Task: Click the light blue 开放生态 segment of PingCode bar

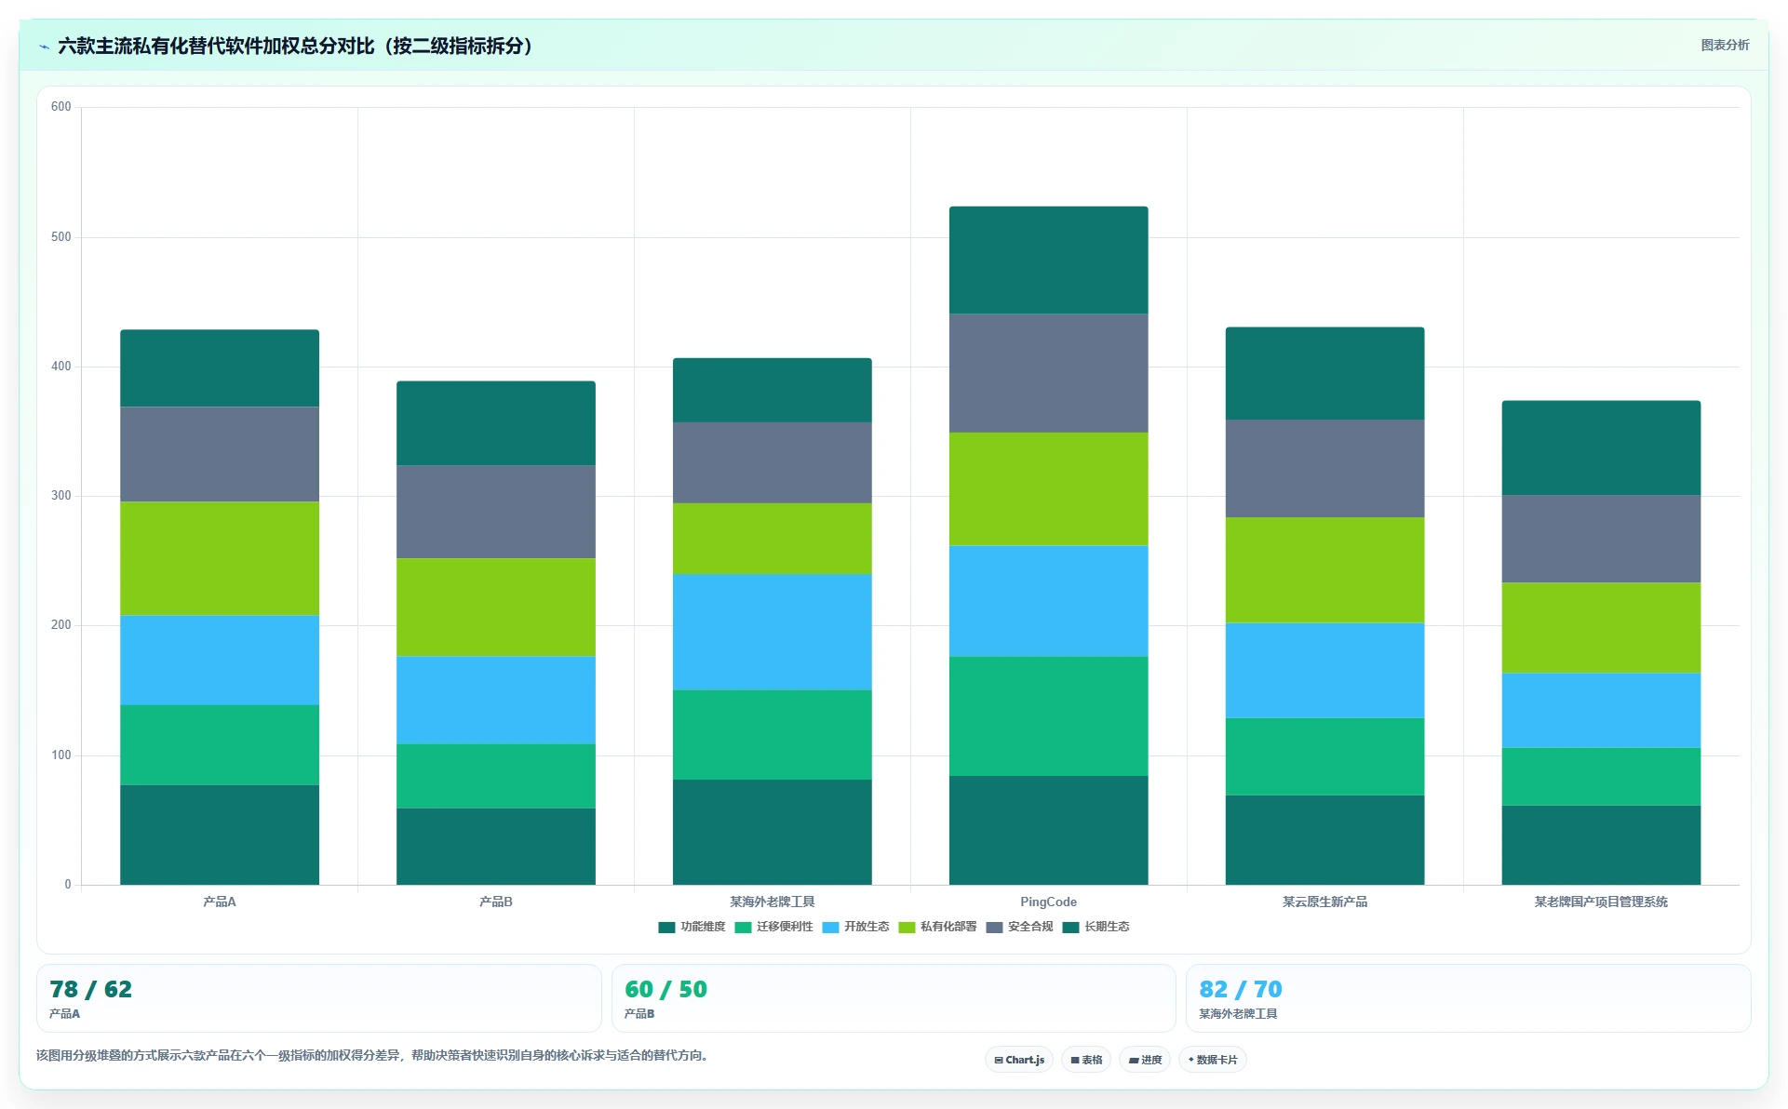Action: point(1049,601)
